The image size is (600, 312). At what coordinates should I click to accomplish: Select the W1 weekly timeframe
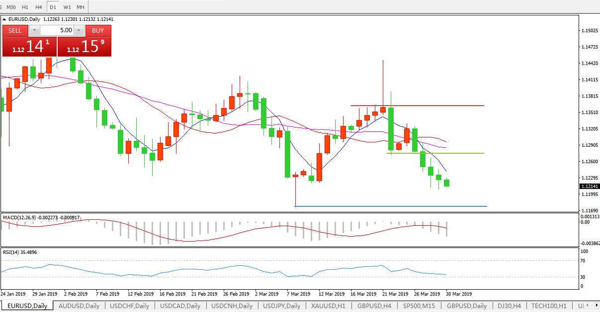(67, 7)
